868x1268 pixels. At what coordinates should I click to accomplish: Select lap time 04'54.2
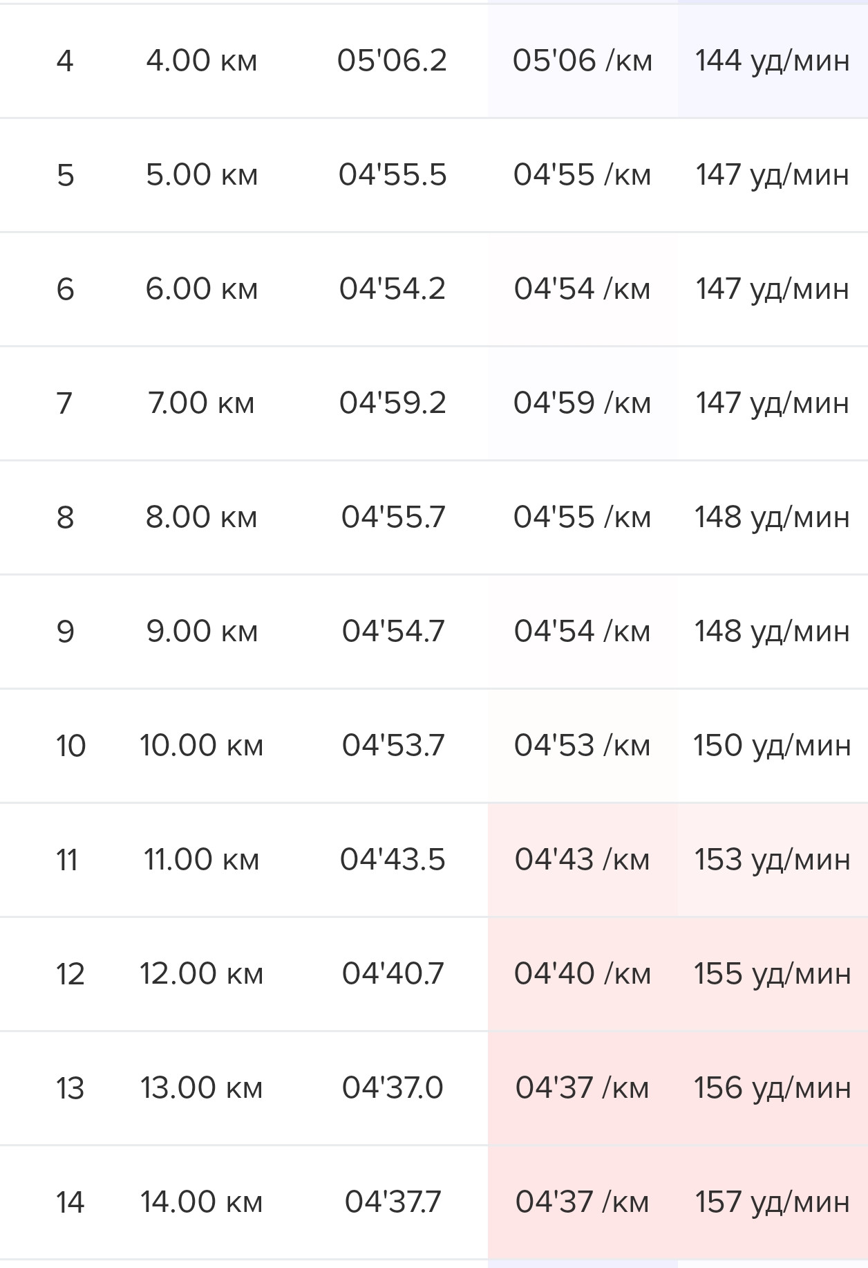click(x=393, y=289)
